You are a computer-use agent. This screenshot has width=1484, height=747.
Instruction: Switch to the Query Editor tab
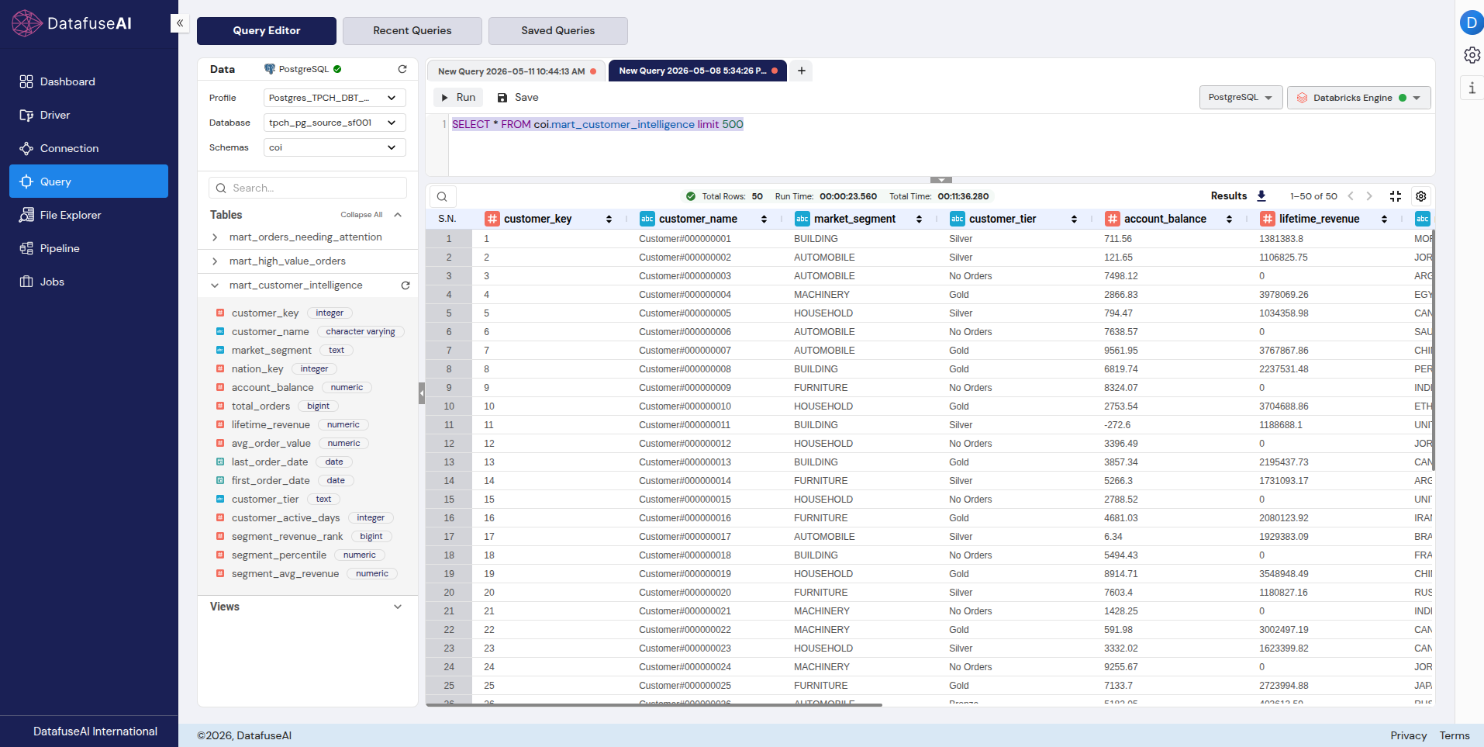point(267,31)
